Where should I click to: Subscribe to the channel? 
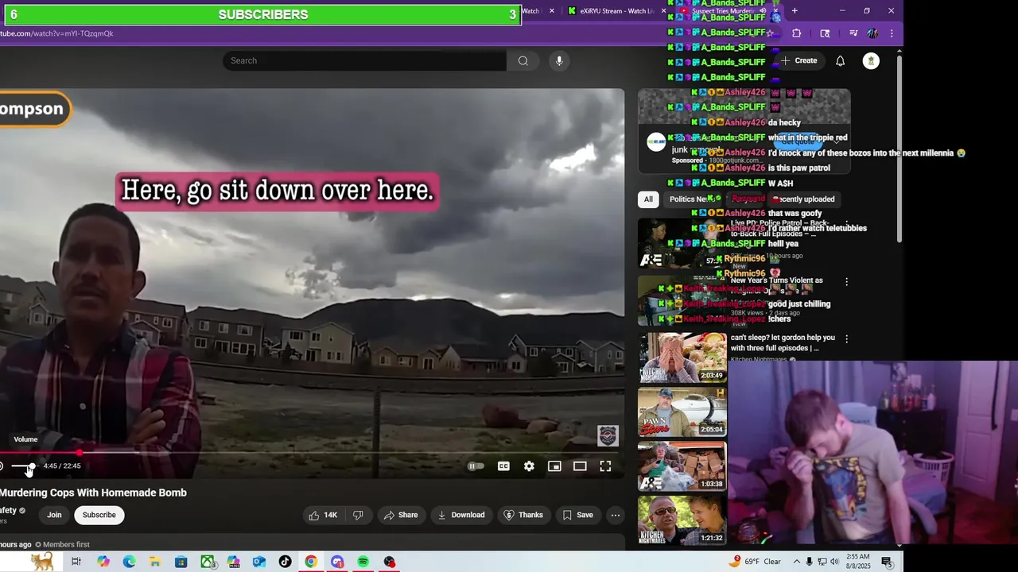click(99, 515)
